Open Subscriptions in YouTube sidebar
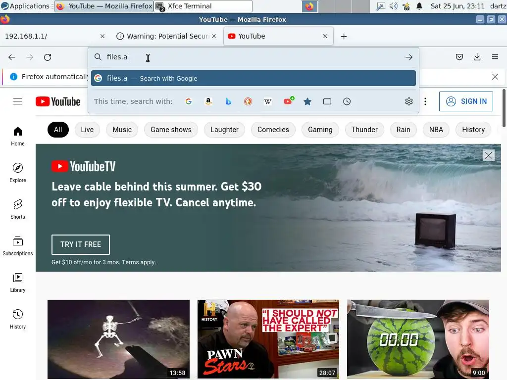The image size is (507, 380). coord(18,246)
